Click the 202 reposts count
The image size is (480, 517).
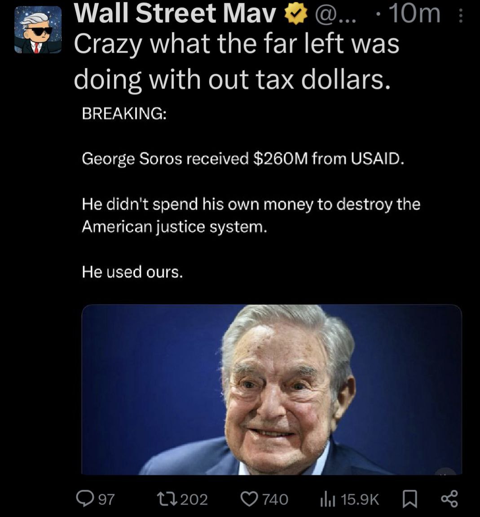point(194,499)
